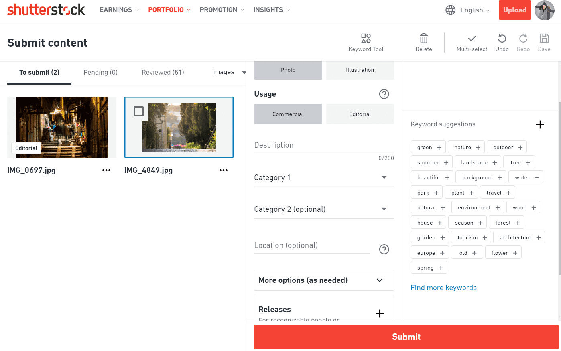Screen dimensions: 561x351
Task: Open the Location help question mark
Action: (384, 250)
